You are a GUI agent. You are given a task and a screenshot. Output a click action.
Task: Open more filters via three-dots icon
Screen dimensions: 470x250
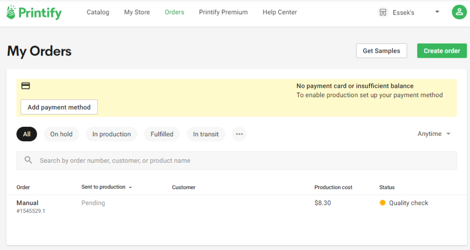[239, 134]
